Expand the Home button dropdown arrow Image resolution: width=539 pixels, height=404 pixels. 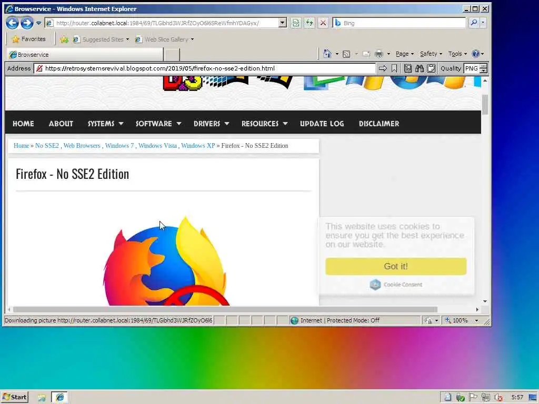[x=337, y=54]
